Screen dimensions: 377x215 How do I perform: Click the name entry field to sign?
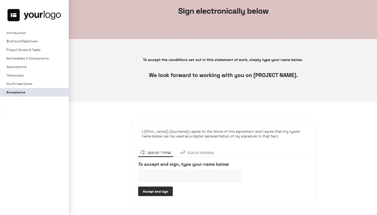[x=189, y=176]
